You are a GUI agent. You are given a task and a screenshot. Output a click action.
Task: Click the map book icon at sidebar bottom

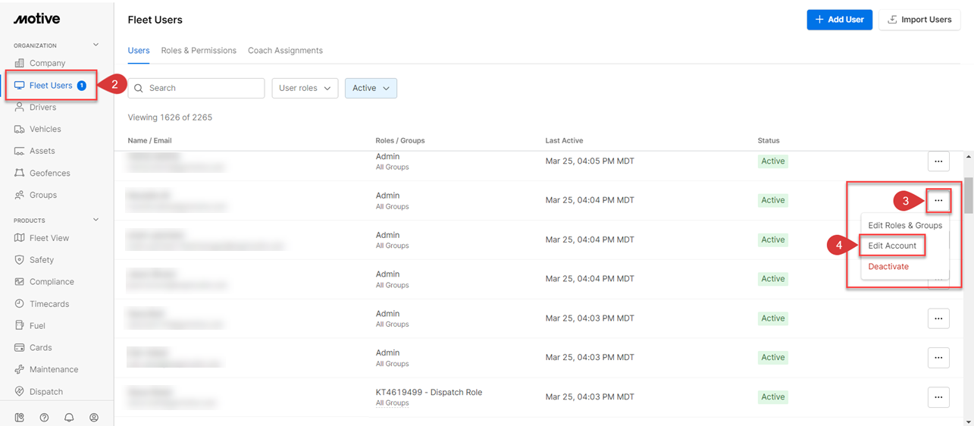[x=19, y=418]
